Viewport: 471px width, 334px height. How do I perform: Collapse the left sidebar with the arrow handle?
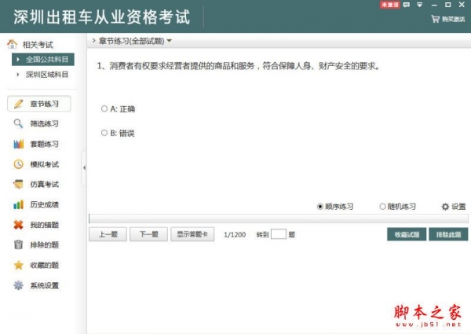(84, 168)
